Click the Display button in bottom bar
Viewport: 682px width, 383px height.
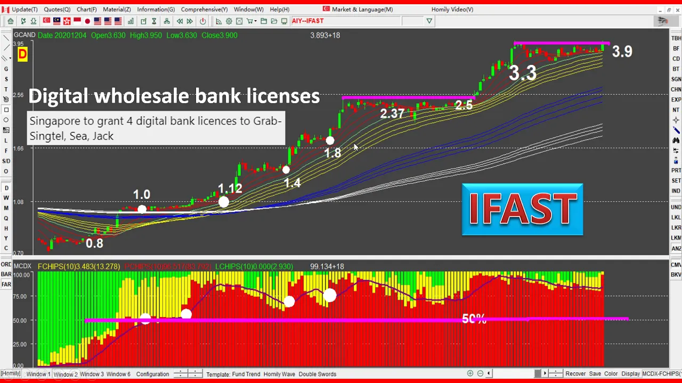click(630, 374)
